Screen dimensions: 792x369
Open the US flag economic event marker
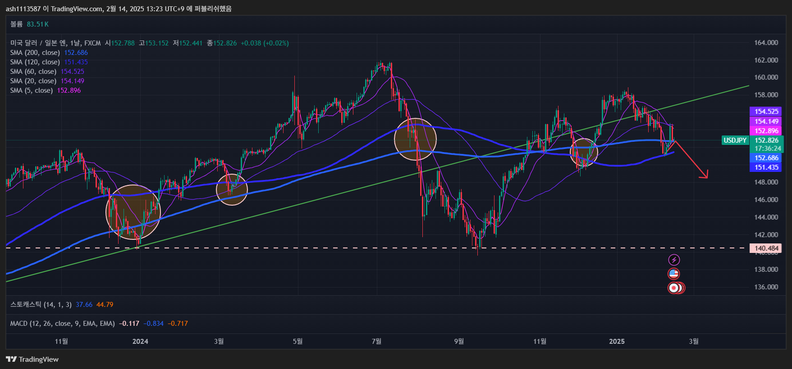coord(673,274)
